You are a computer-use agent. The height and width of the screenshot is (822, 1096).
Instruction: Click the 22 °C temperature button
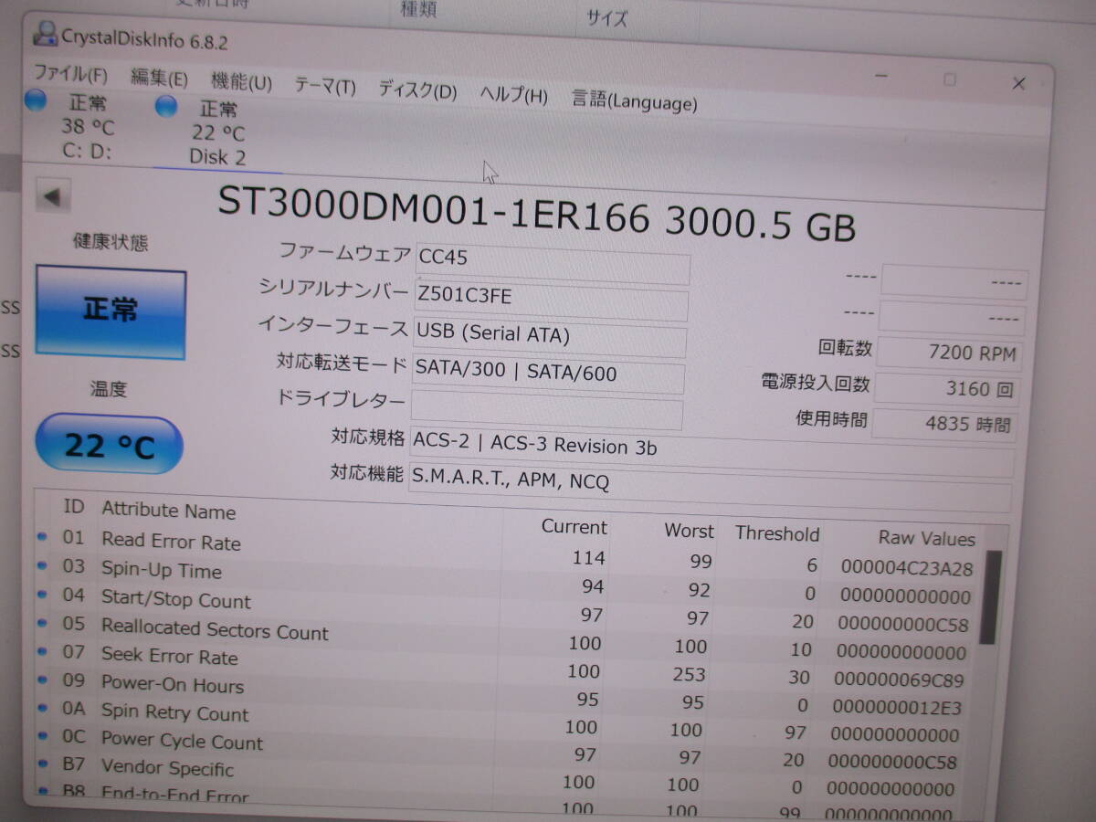pos(109,444)
